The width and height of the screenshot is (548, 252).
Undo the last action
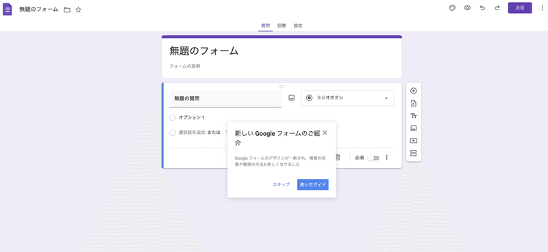tap(482, 8)
